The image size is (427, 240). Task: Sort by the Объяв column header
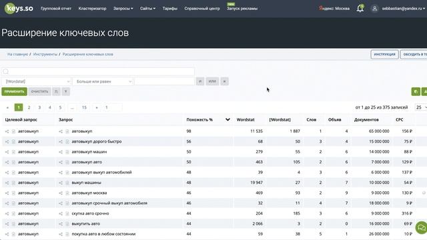334,120
